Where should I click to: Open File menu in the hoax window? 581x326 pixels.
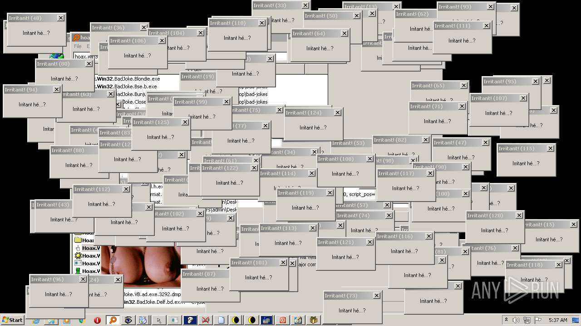[78, 46]
